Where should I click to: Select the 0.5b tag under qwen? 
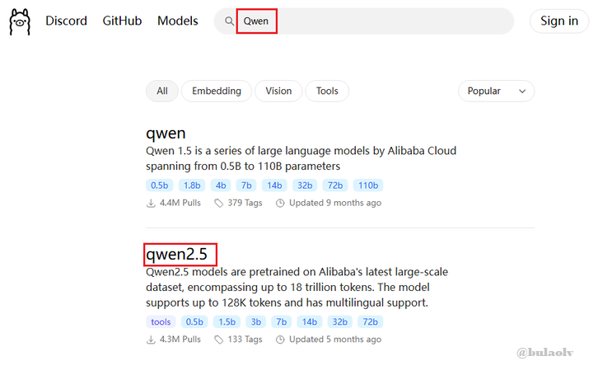coord(160,185)
